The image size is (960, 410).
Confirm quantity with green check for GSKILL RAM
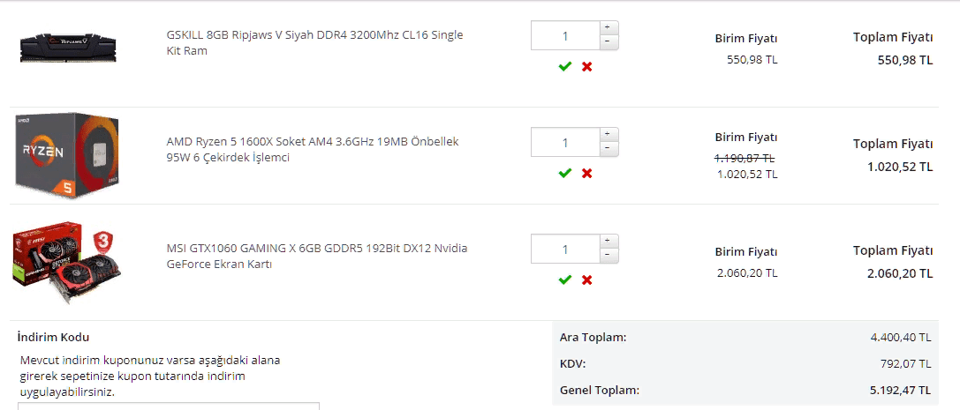pos(565,67)
